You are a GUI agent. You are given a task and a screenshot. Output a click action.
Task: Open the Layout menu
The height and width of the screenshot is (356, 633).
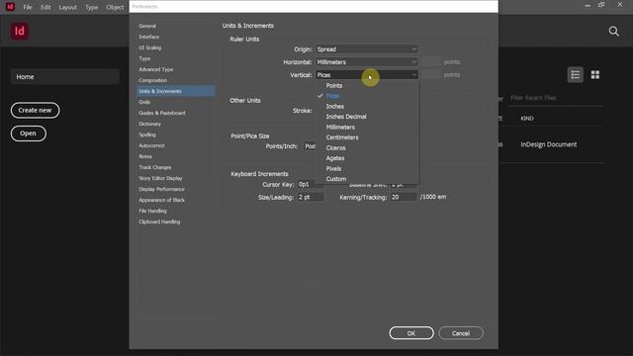tap(67, 7)
